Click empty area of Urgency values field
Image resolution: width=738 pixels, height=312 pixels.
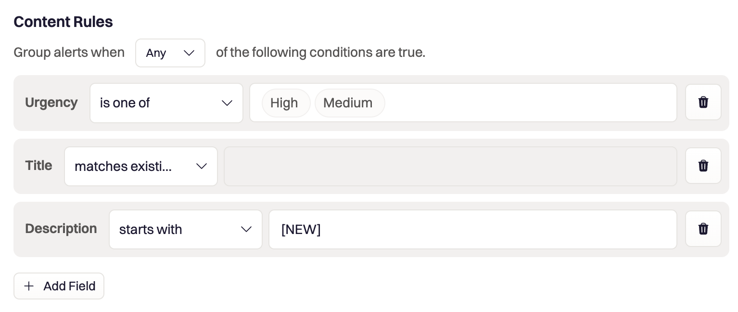529,103
